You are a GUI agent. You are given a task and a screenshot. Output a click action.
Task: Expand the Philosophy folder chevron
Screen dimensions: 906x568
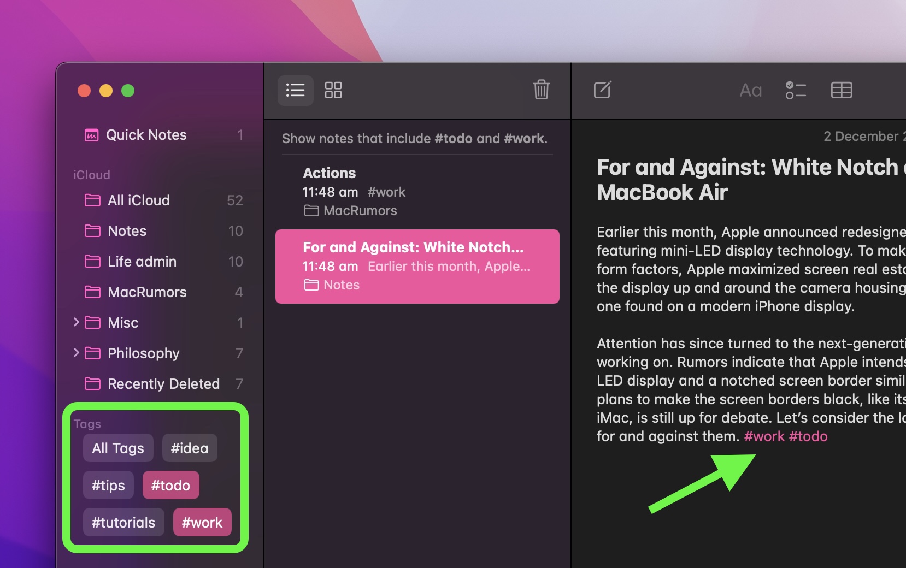point(77,353)
